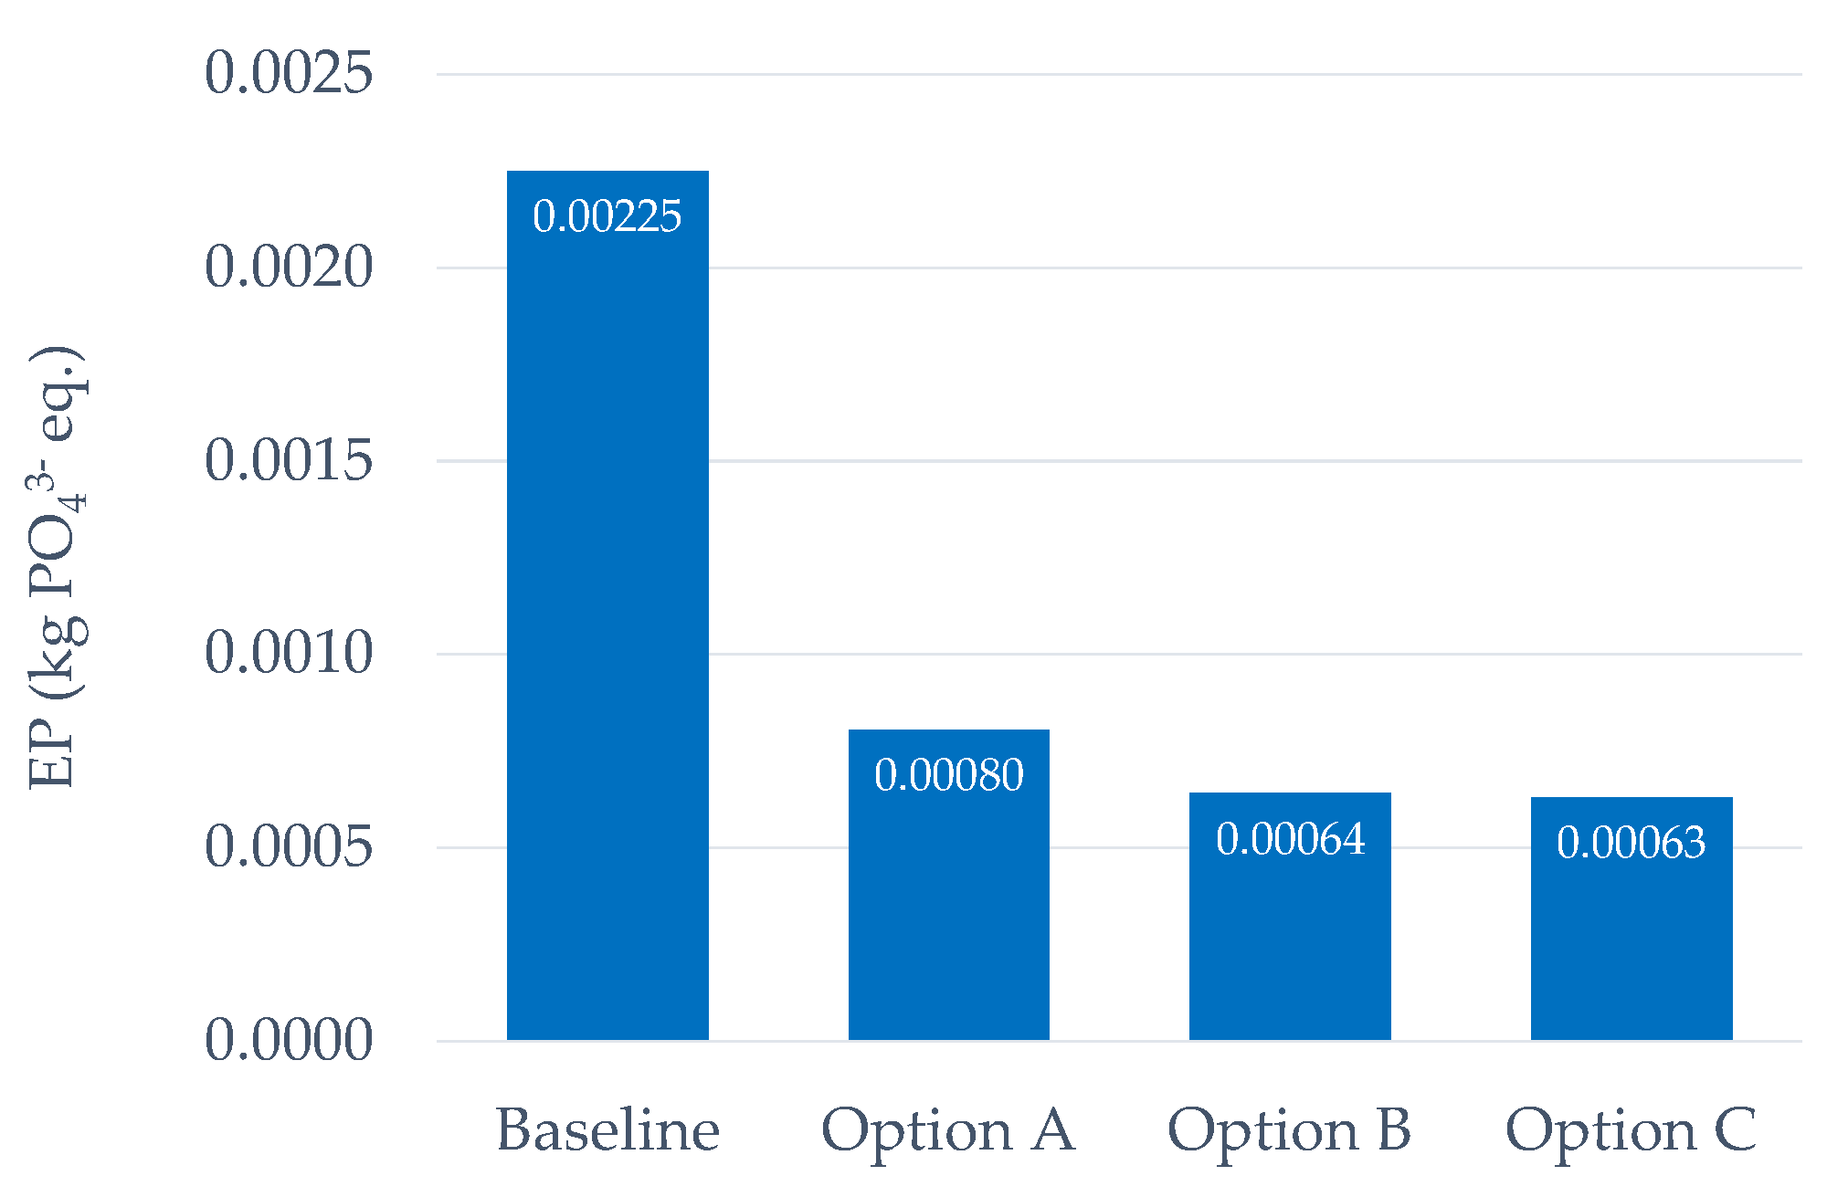Select the 0.0025 horizontal gridline
This screenshot has width=1827, height=1197.
(1119, 74)
